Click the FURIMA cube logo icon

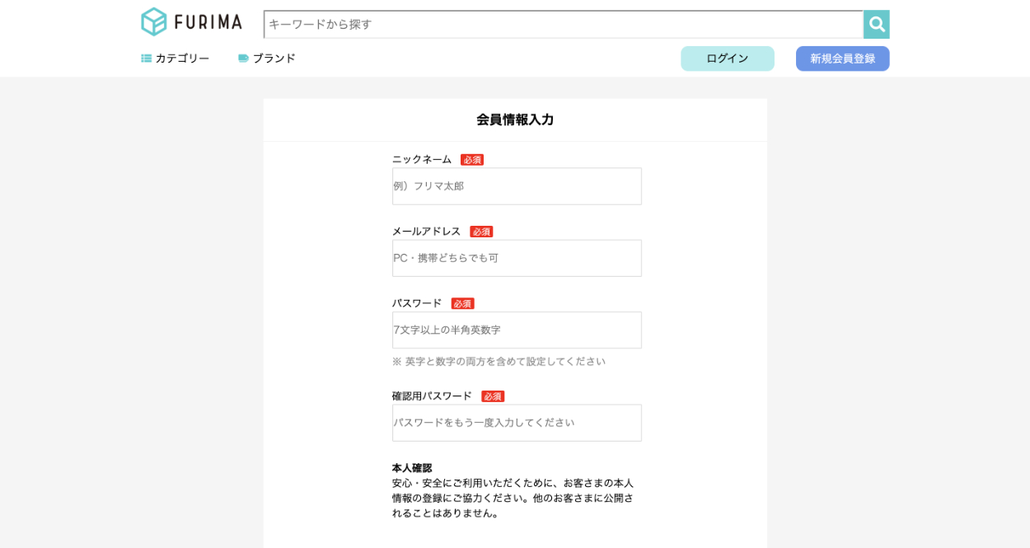(154, 22)
